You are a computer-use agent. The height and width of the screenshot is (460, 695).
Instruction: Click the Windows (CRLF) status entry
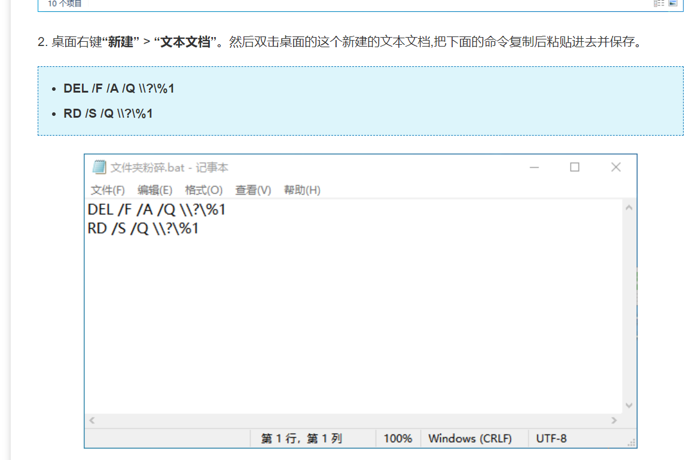(x=470, y=438)
